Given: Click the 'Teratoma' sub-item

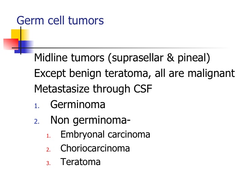Looking at the screenshot, I should (80, 162).
